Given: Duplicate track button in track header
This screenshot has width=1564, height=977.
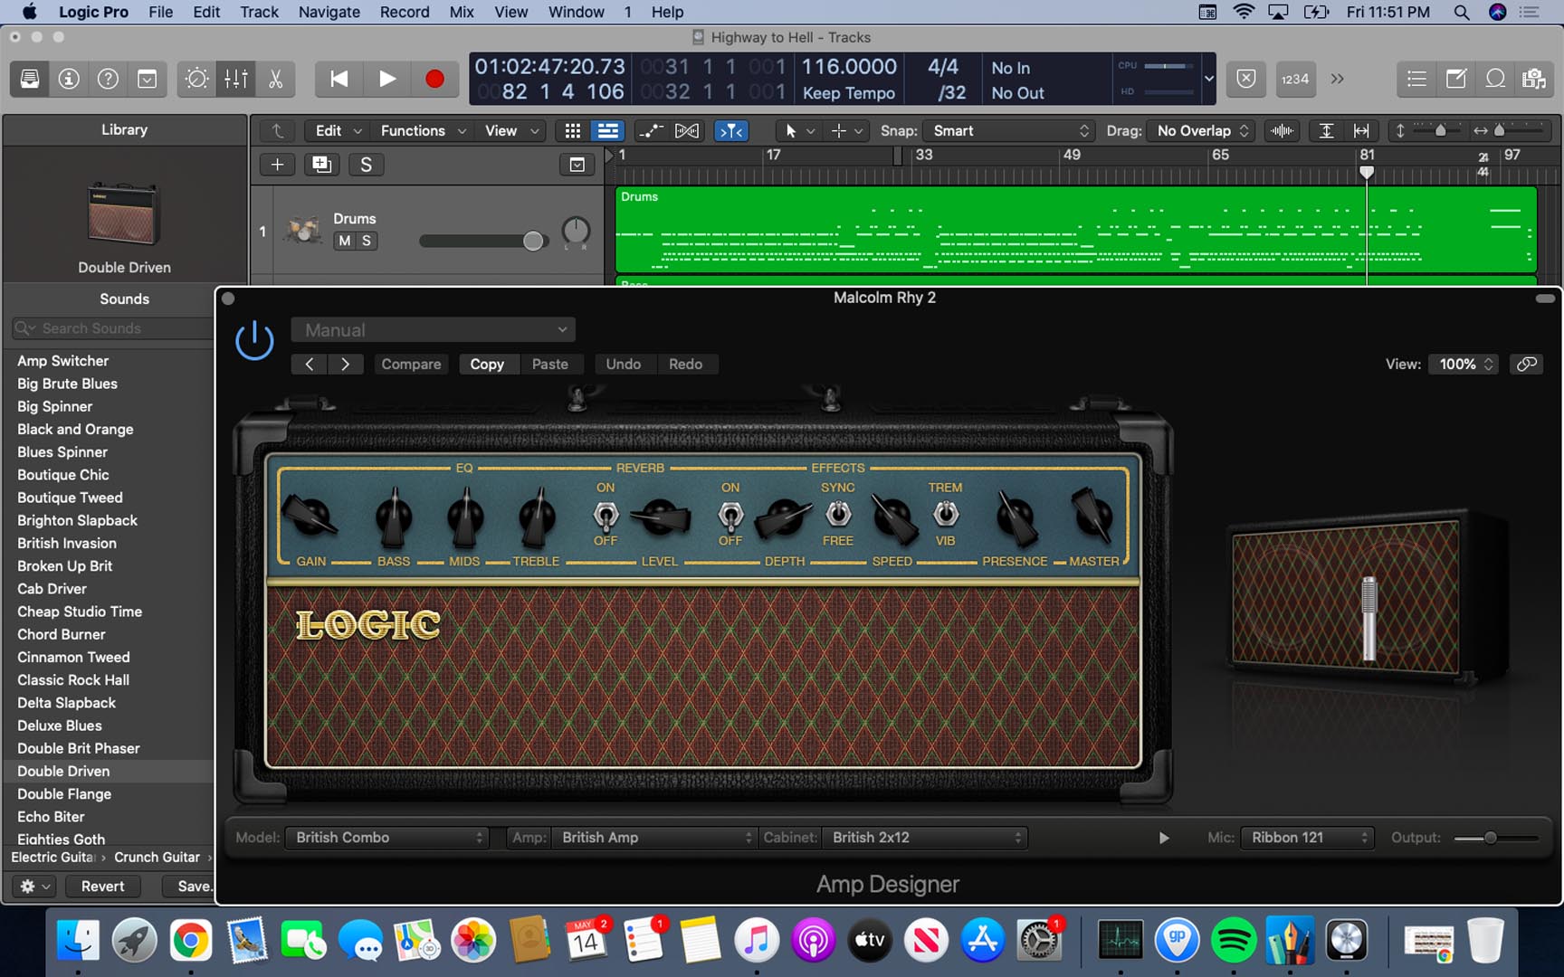Looking at the screenshot, I should (x=321, y=164).
